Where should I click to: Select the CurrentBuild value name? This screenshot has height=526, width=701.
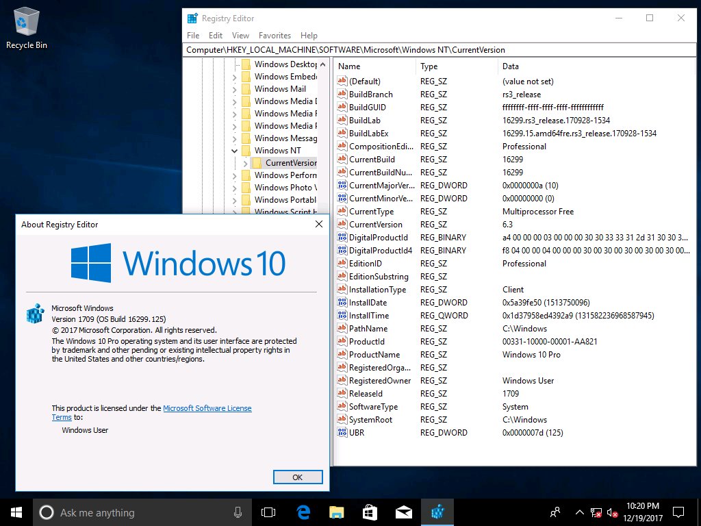372,159
